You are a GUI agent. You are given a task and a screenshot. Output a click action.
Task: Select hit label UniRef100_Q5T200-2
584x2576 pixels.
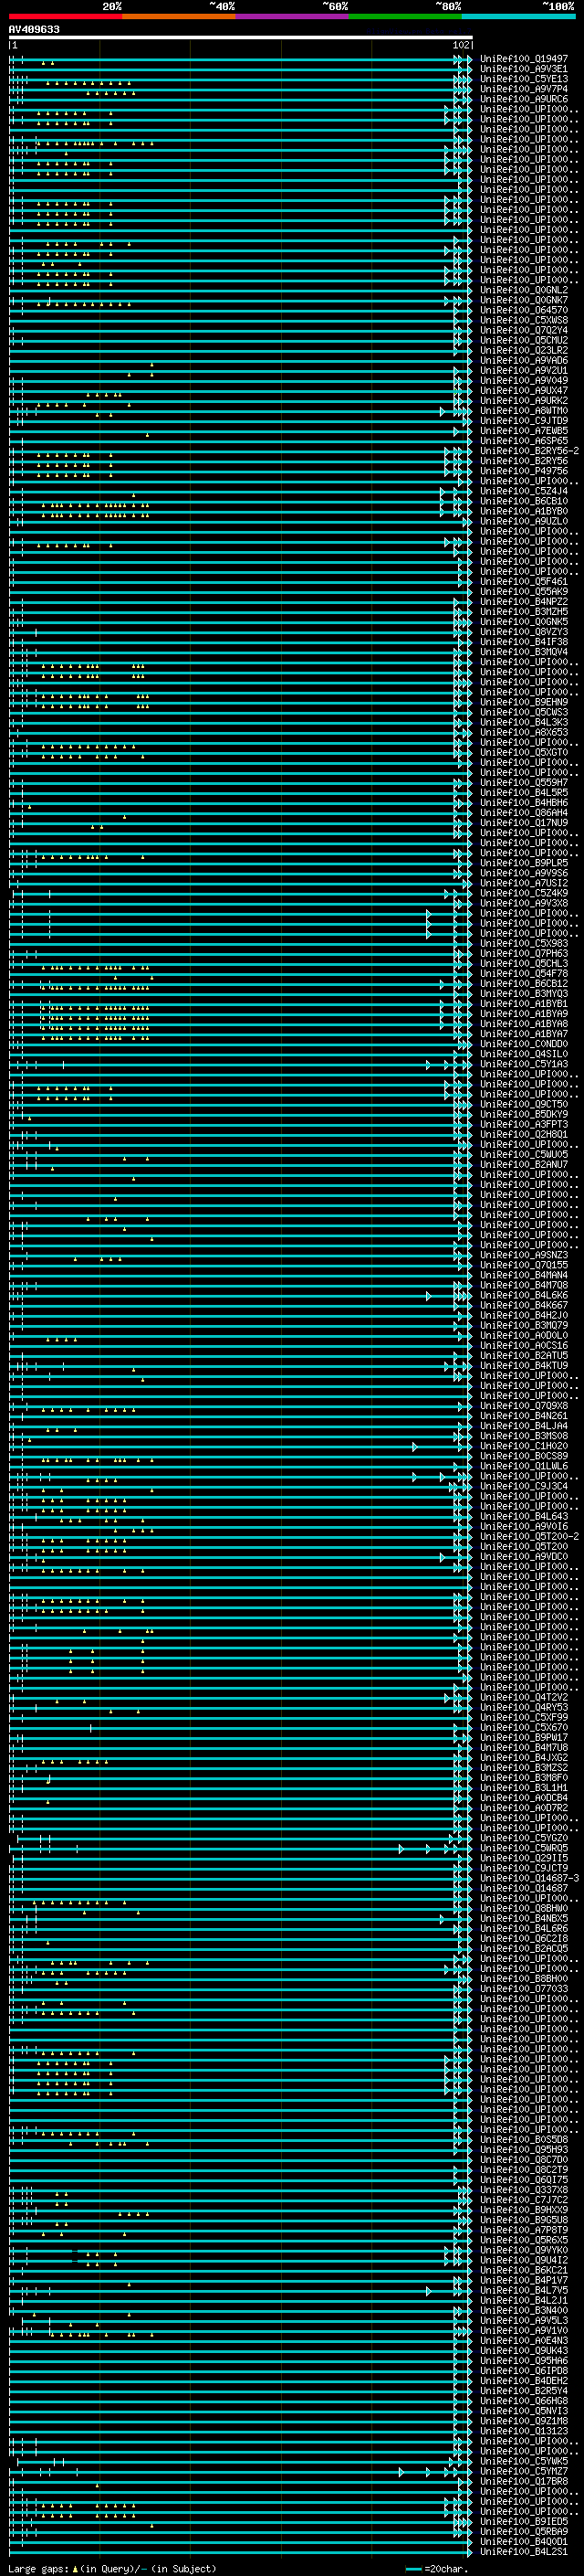coord(530,1536)
